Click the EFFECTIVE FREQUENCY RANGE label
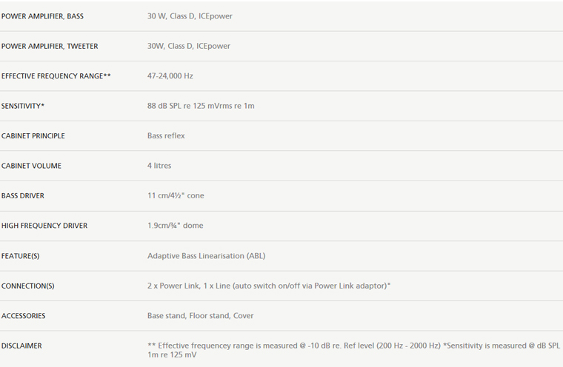This screenshot has width=563, height=367. [56, 76]
